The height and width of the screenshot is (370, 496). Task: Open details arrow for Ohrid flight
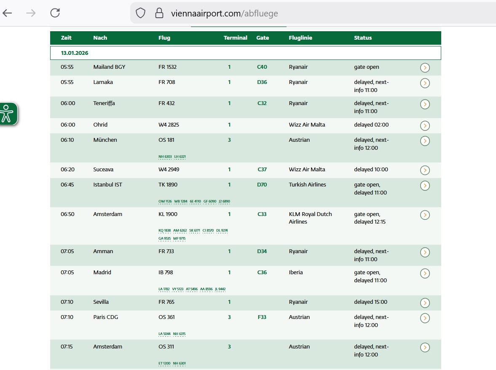pyautogui.click(x=425, y=126)
